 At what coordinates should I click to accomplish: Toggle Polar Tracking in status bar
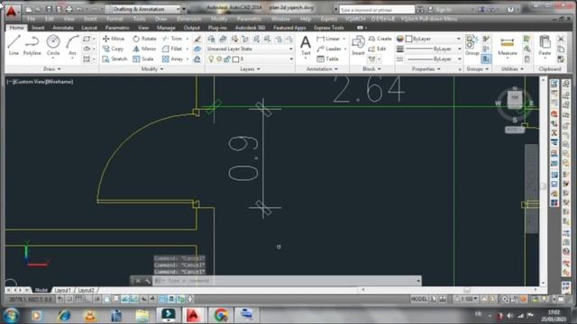click(97, 299)
